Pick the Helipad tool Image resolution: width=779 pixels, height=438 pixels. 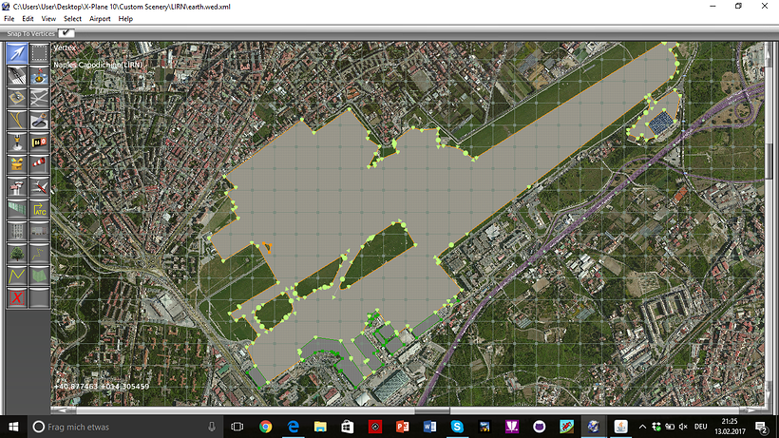17,98
